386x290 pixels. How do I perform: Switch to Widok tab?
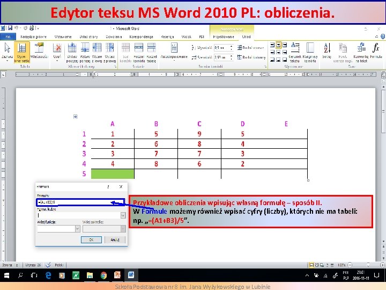(x=187, y=37)
